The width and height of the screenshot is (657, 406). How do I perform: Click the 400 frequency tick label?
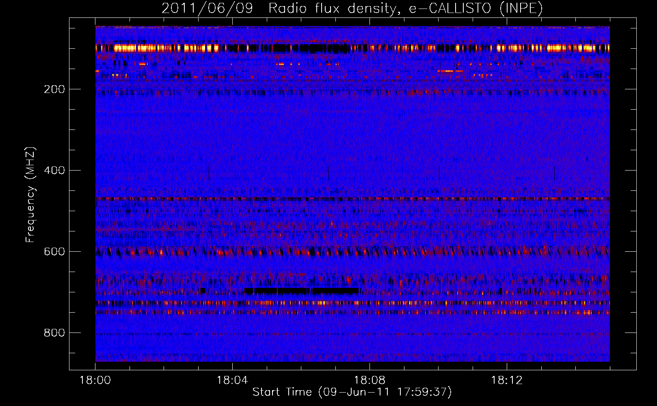tap(54, 170)
